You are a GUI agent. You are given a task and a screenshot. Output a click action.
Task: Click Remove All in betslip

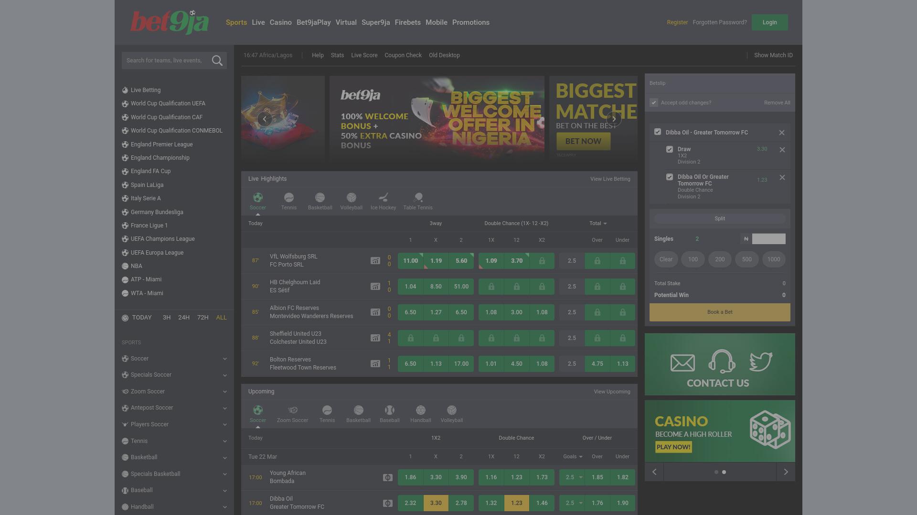pos(777,103)
